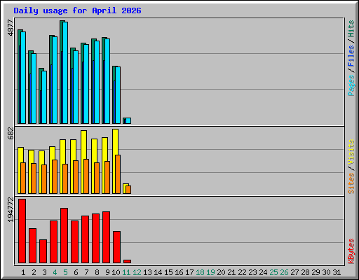Select the cyan pages bar for day 8
The width and height of the screenshot is (359, 280).
click(x=97, y=82)
